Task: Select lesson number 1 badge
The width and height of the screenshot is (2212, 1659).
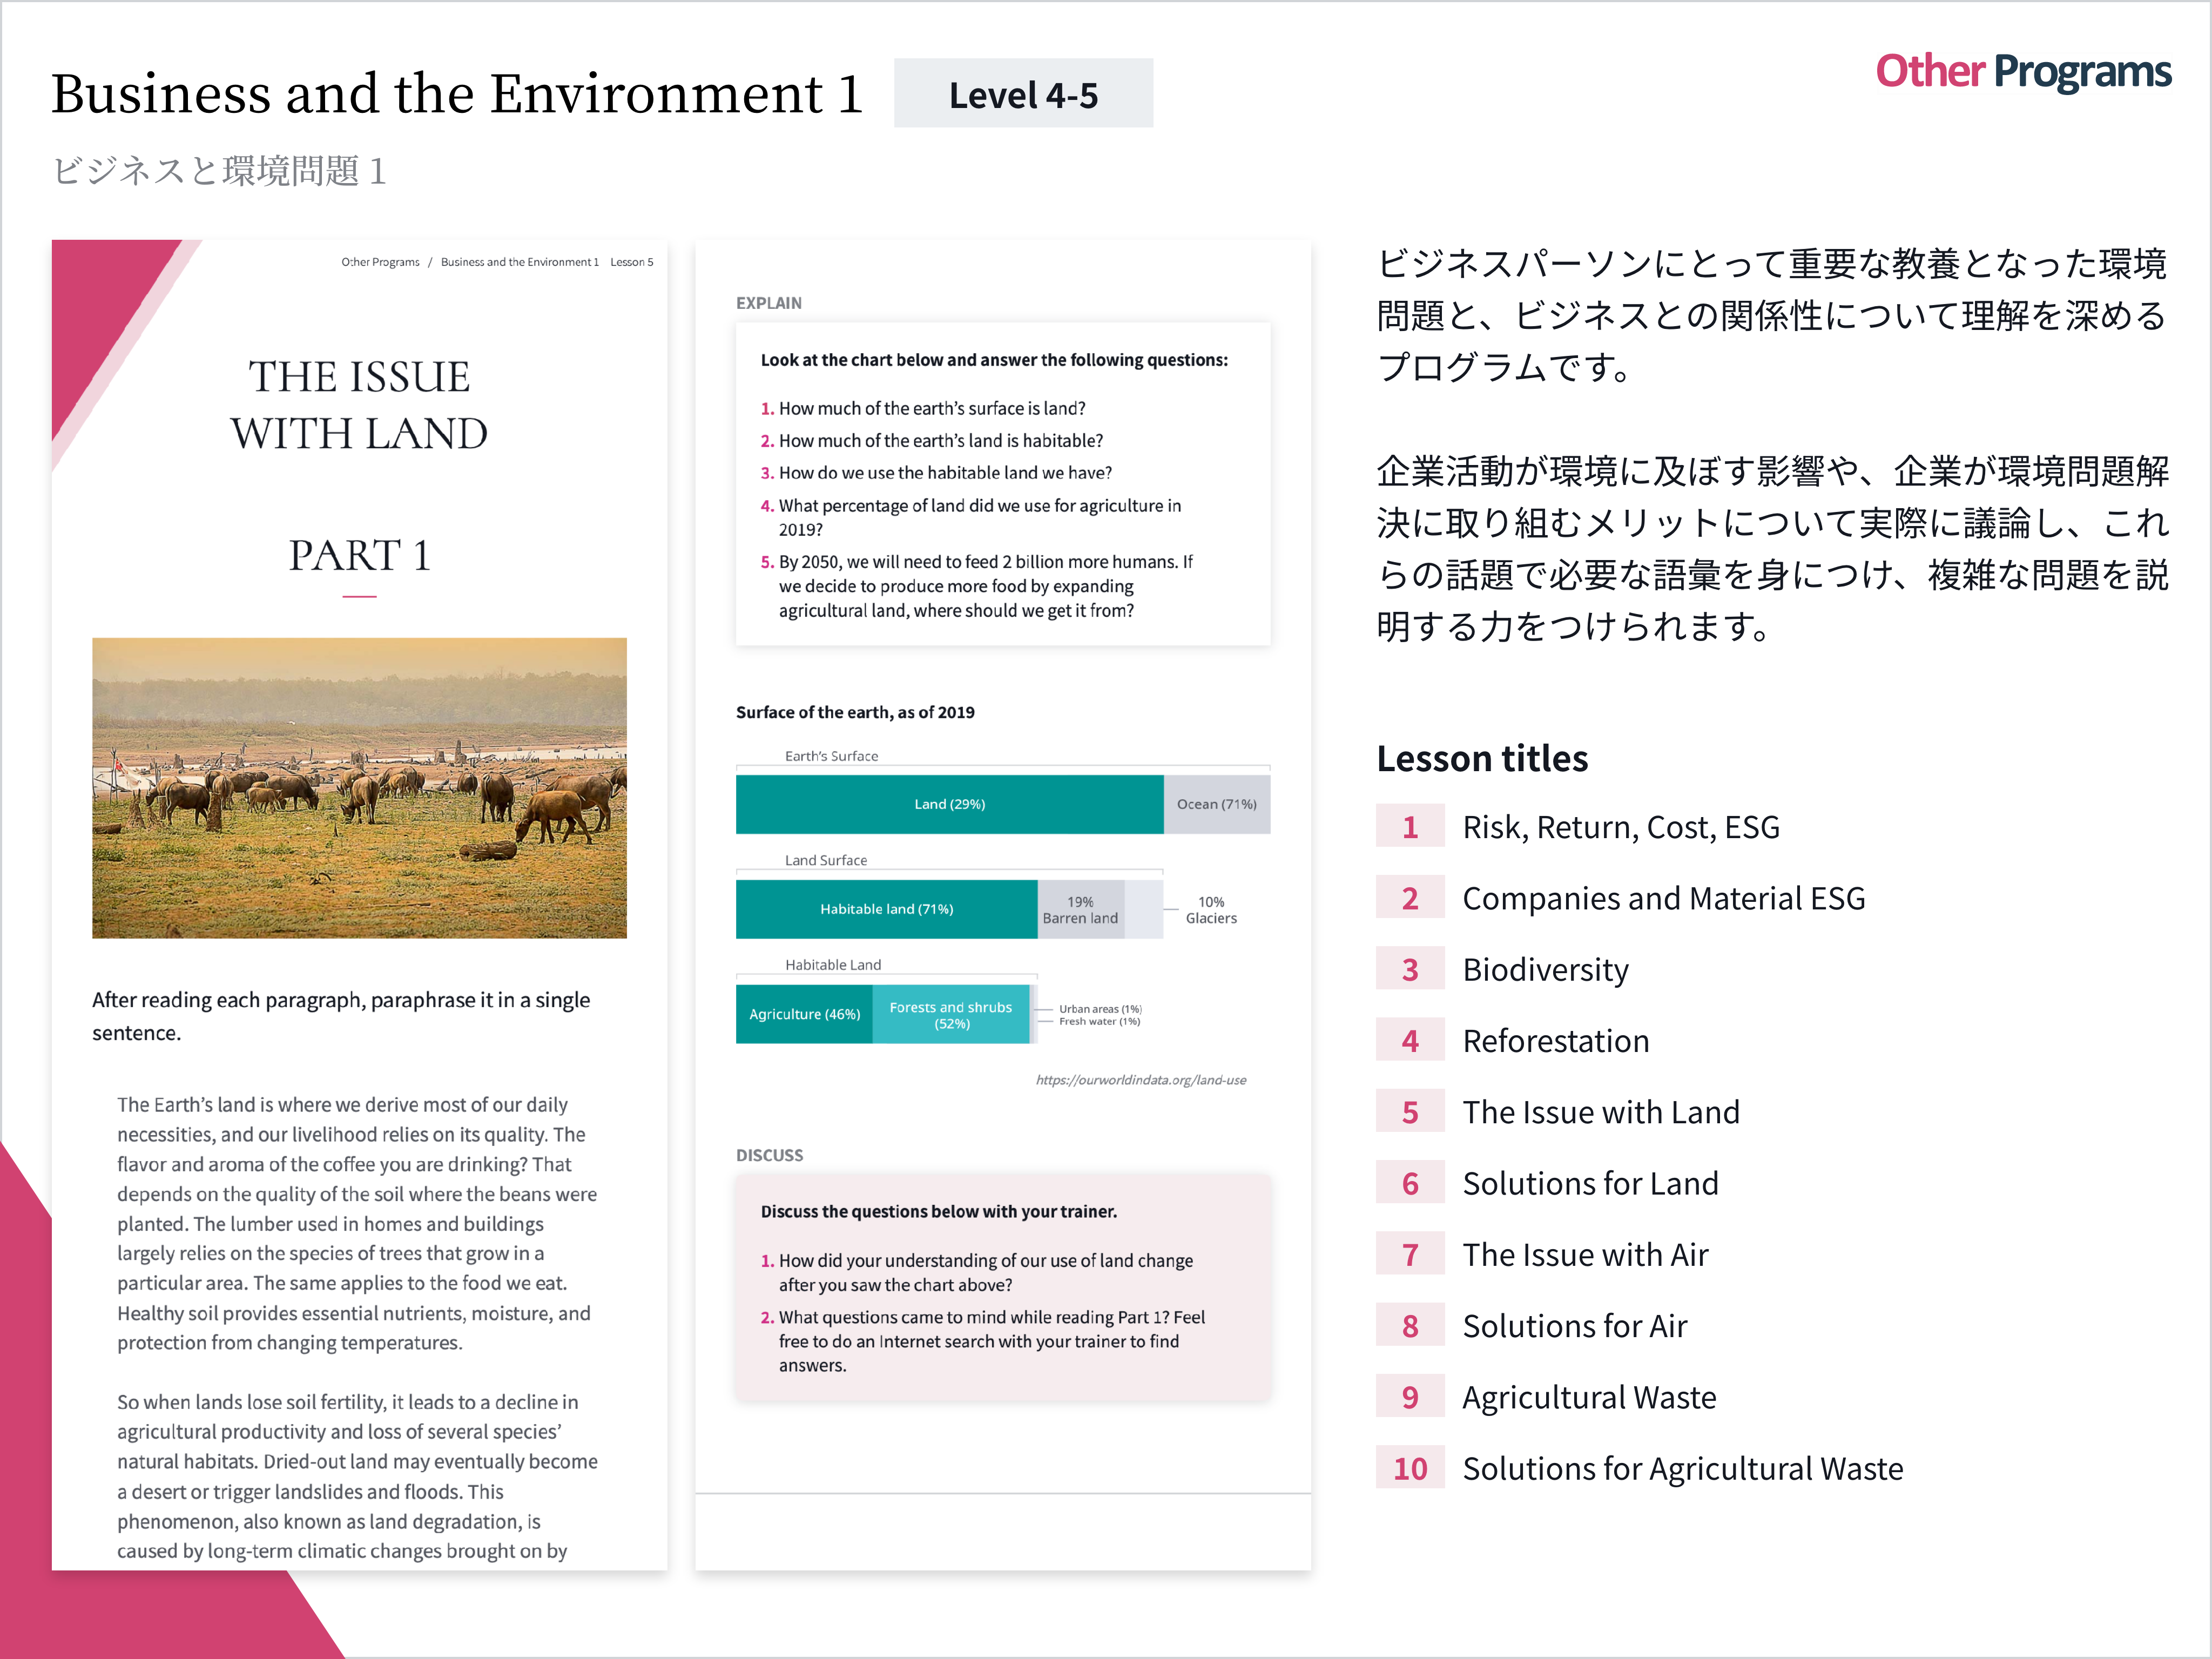Action: click(x=1409, y=827)
